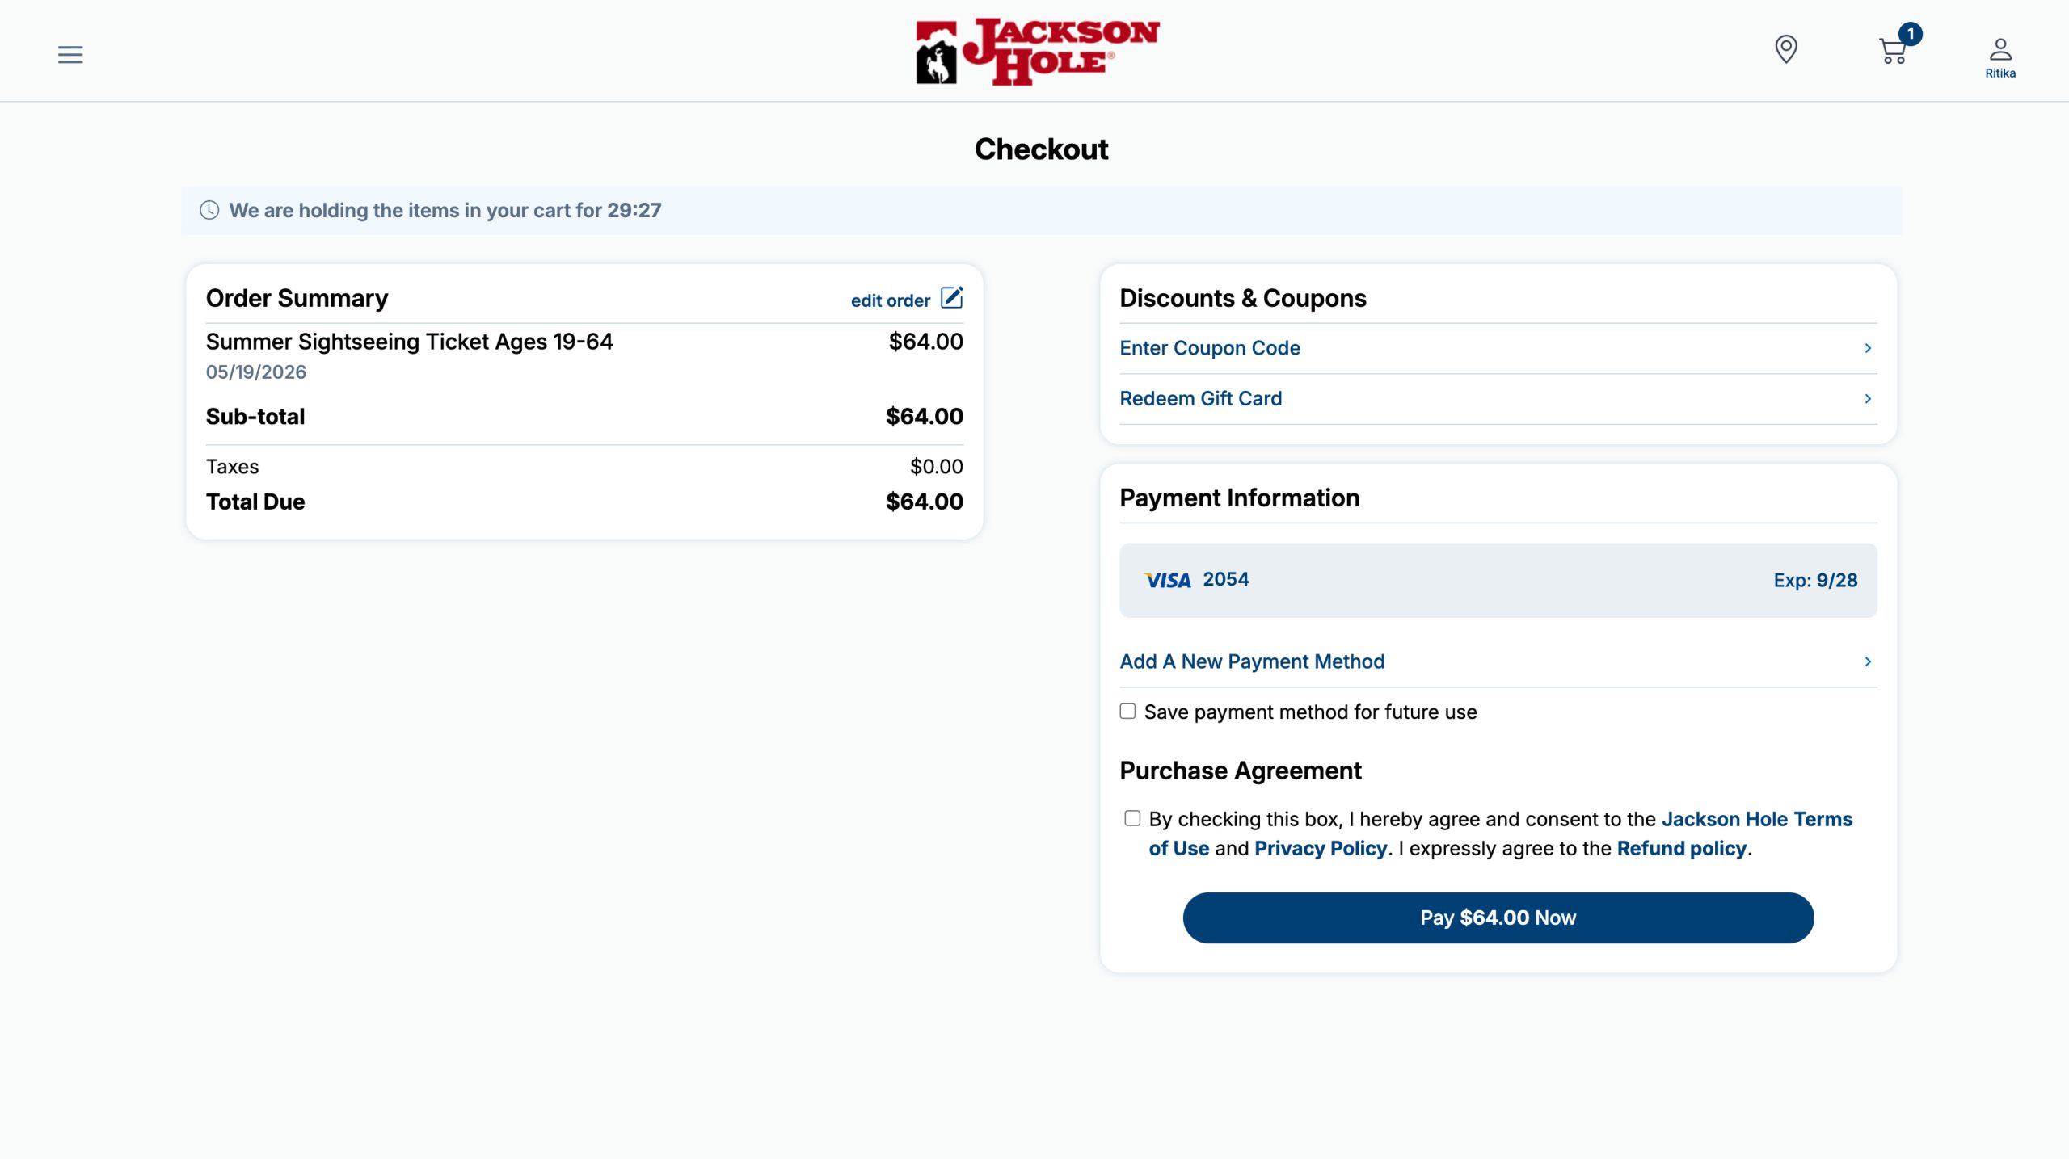Click the Visa logo on saved card
Viewport: 2069px width, 1159px height.
pos(1168,580)
